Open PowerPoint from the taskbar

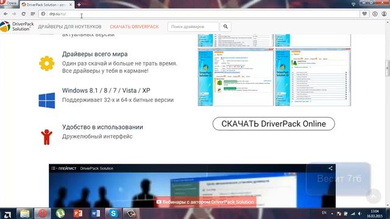[78, 214]
